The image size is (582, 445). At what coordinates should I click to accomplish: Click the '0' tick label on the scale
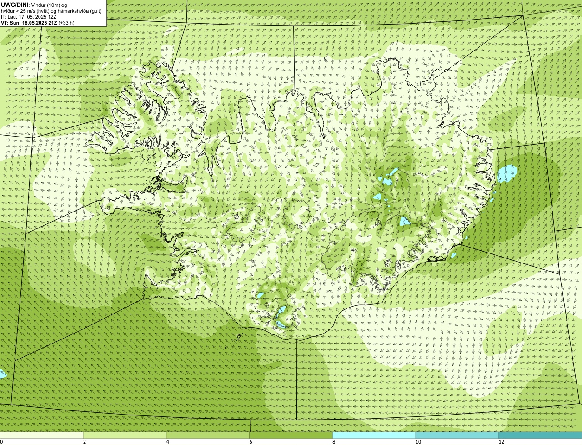click(x=1, y=442)
